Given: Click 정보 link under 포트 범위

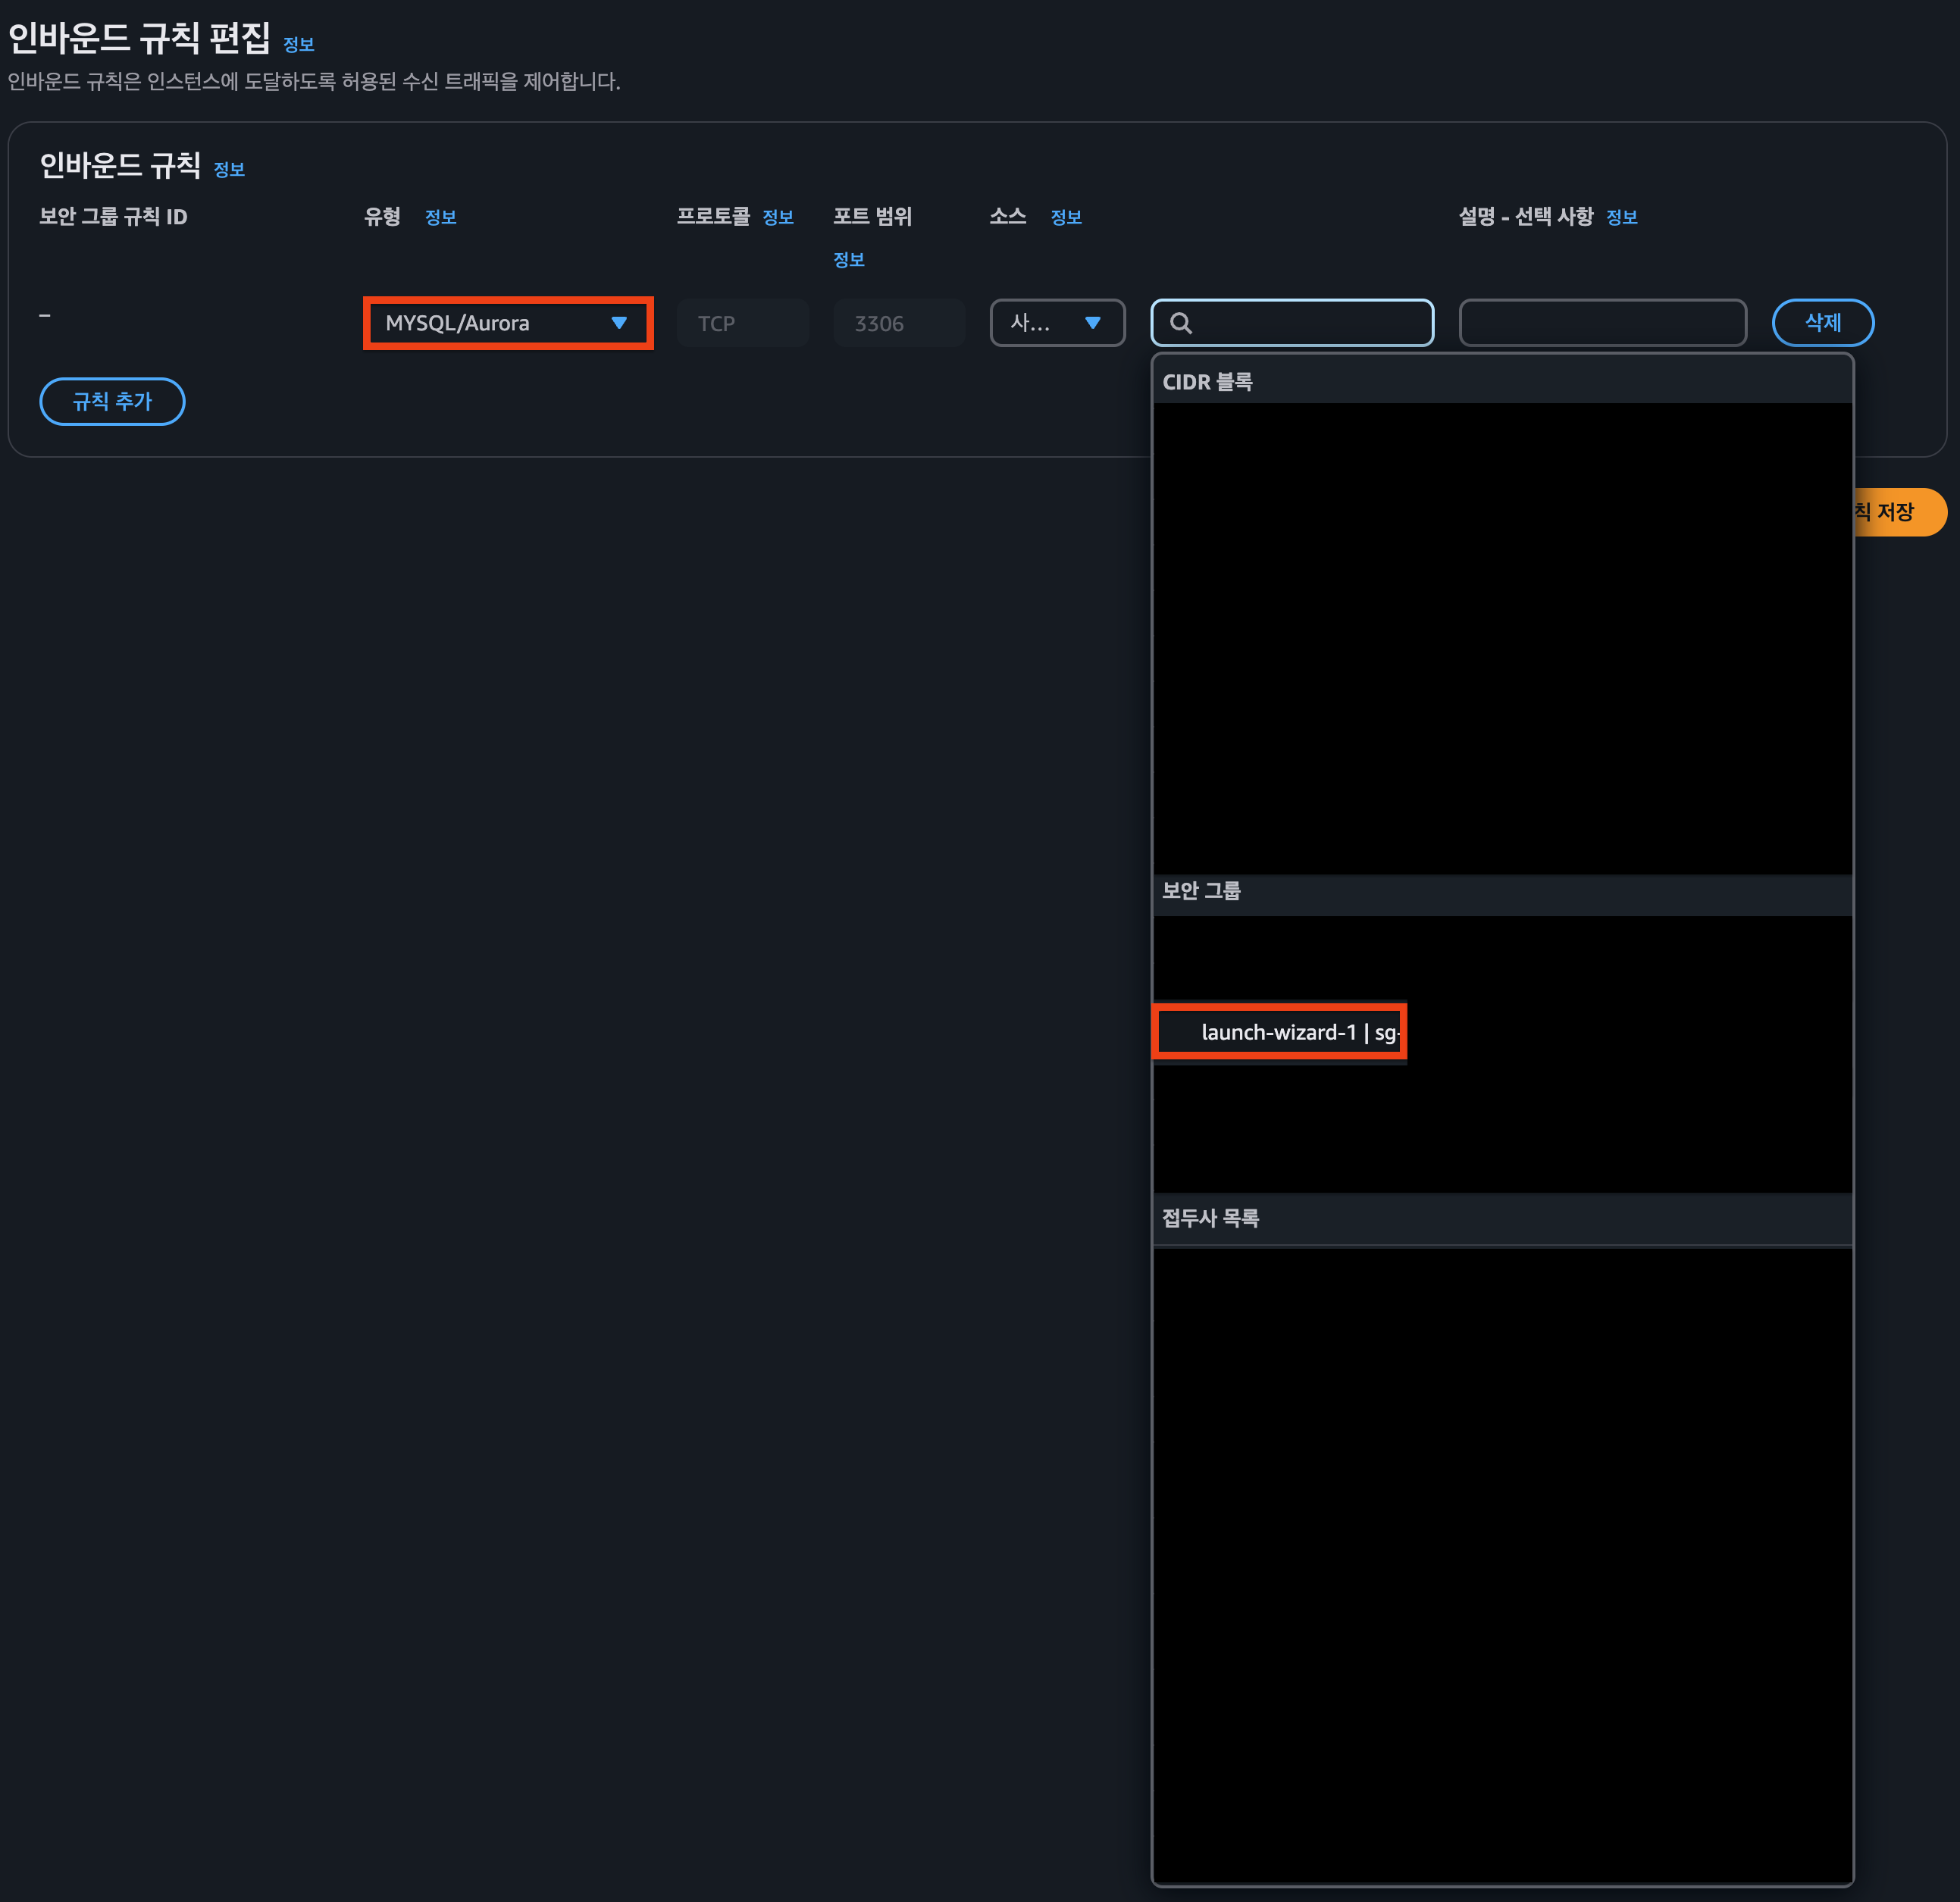Looking at the screenshot, I should pyautogui.click(x=848, y=260).
